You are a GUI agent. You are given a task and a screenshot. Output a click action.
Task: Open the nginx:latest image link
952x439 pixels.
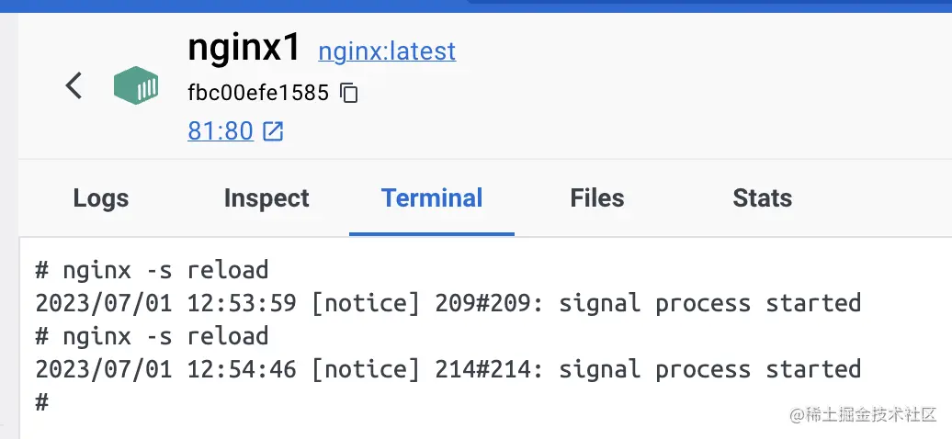pyautogui.click(x=387, y=51)
